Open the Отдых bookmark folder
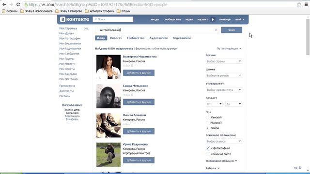Viewport: 310px width, 174px height. (x=124, y=11)
